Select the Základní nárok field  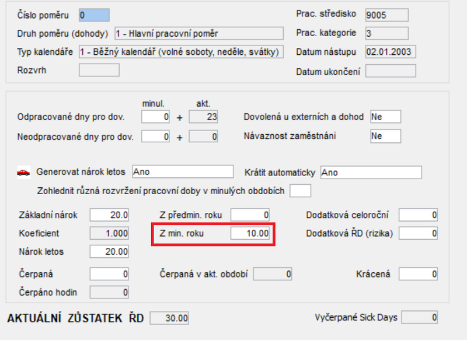[109, 215]
